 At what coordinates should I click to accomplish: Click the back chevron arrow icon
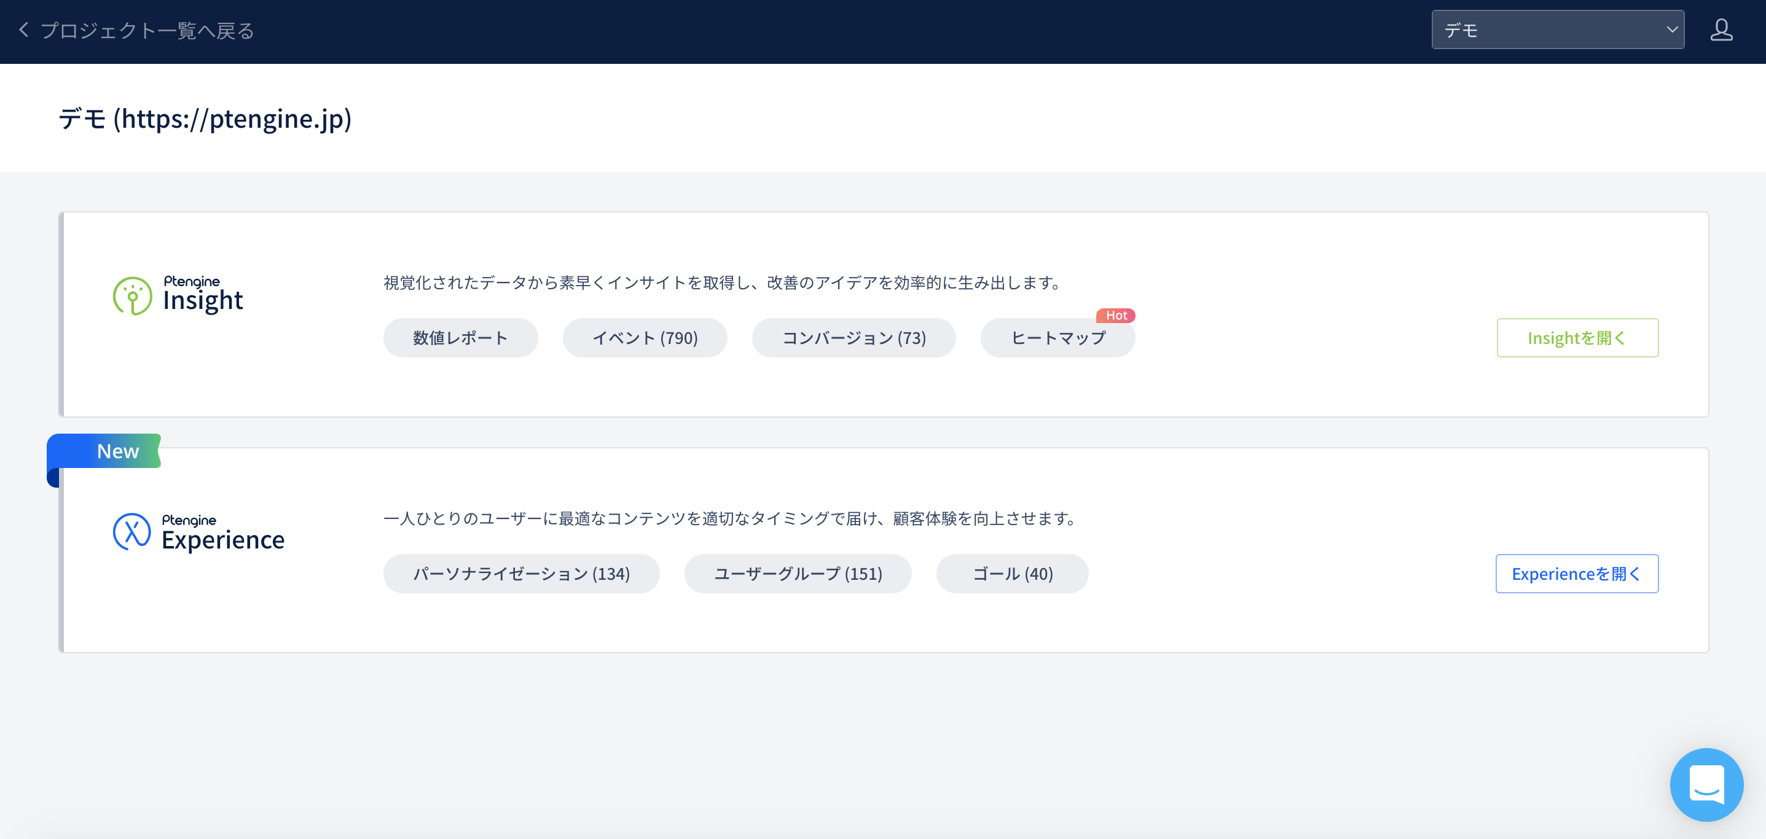coord(24,30)
